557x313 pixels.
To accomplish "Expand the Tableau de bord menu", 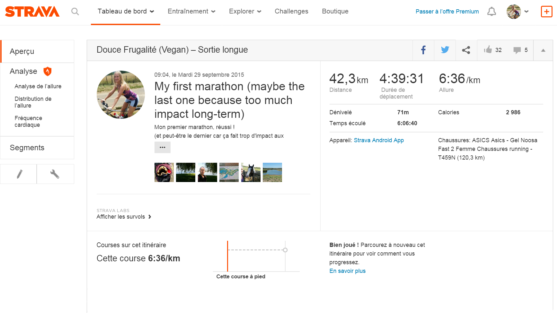I will click(126, 12).
